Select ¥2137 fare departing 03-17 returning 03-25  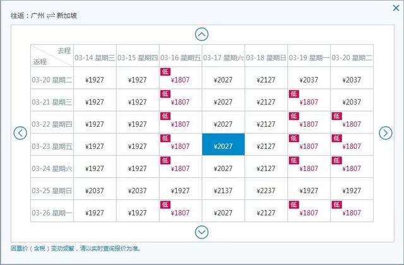[x=223, y=189]
